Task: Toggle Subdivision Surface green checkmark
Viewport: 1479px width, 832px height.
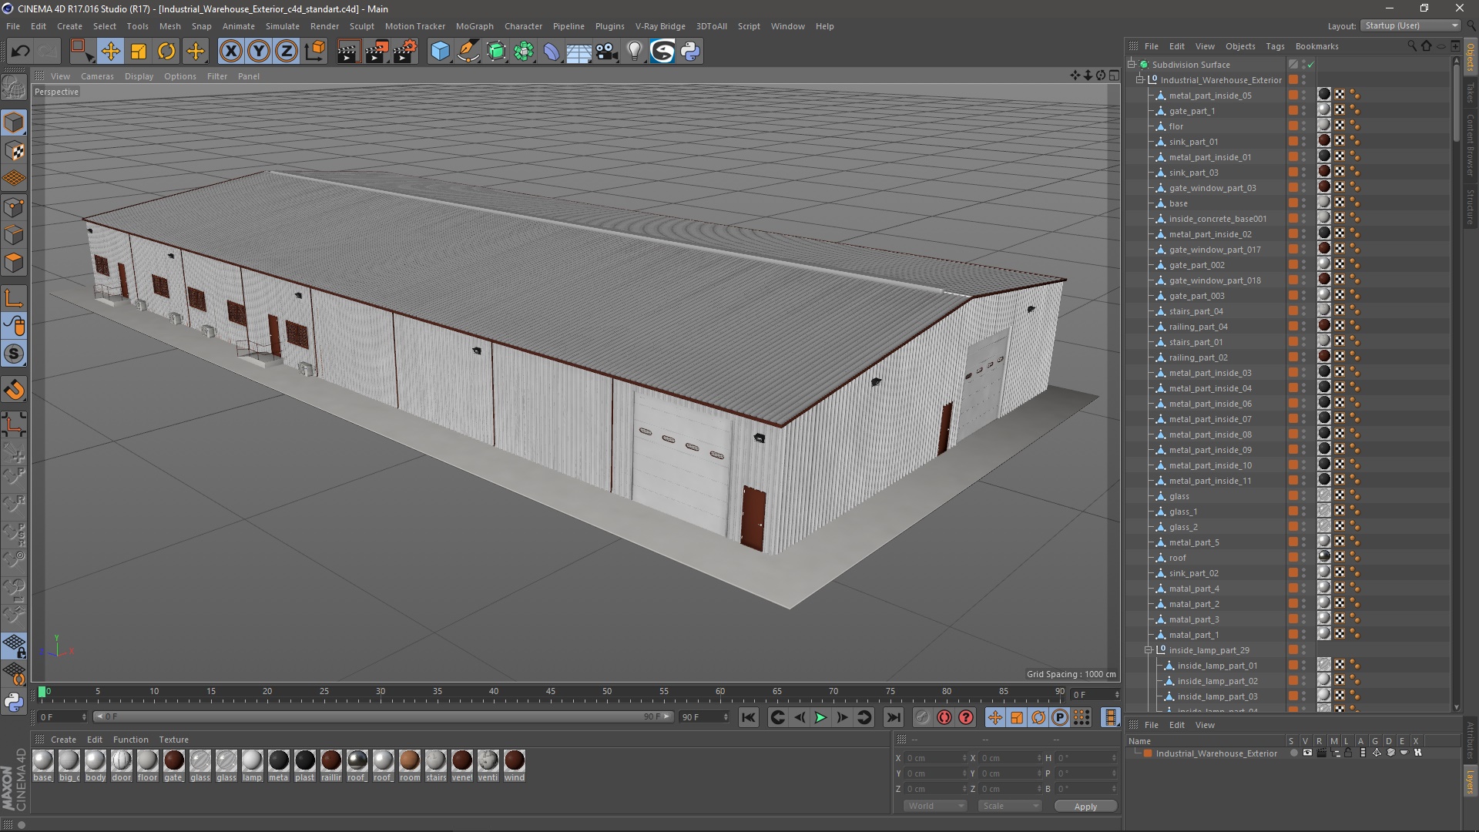Action: pyautogui.click(x=1310, y=65)
